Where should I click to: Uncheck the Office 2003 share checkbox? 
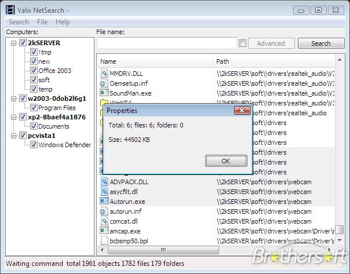click(x=34, y=71)
